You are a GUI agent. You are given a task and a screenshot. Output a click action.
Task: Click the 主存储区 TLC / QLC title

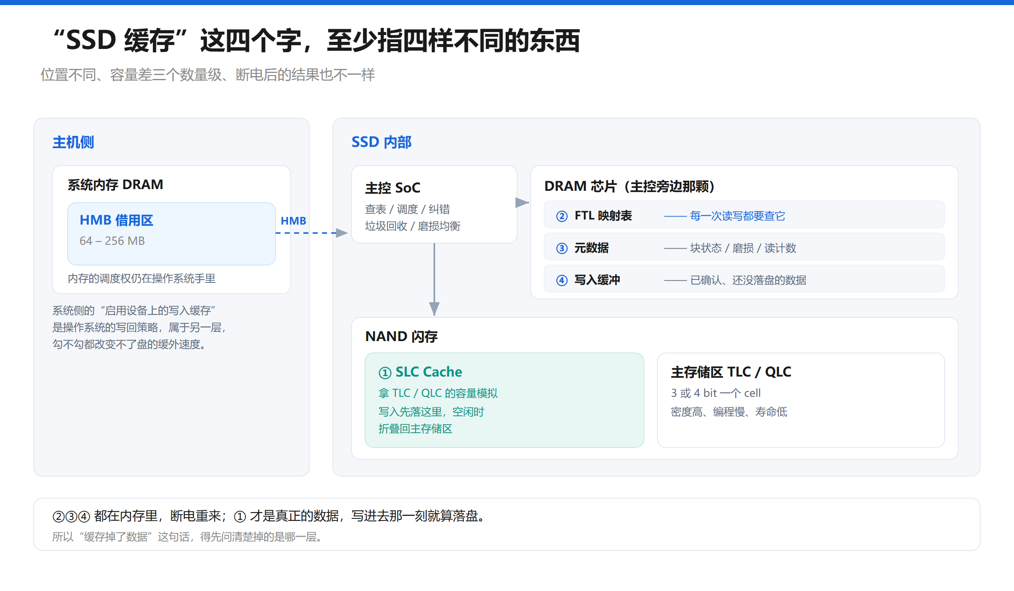click(x=731, y=372)
